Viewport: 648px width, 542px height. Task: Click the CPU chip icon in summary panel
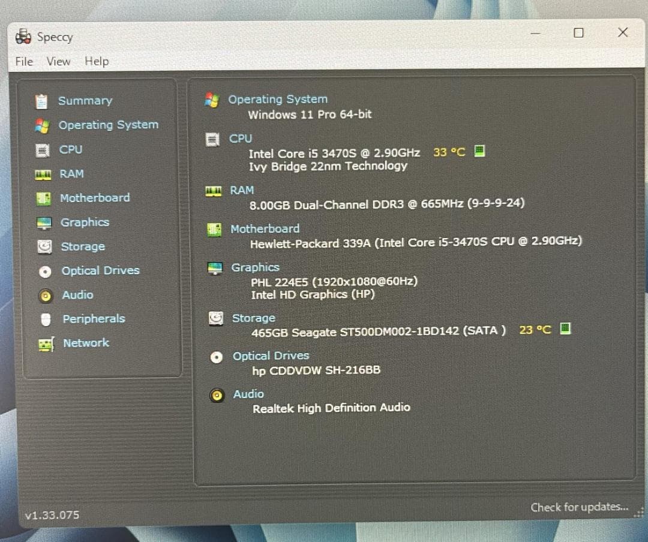(212, 140)
